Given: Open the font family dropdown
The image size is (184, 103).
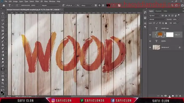Looking at the screenshot, I should click(30, 5).
